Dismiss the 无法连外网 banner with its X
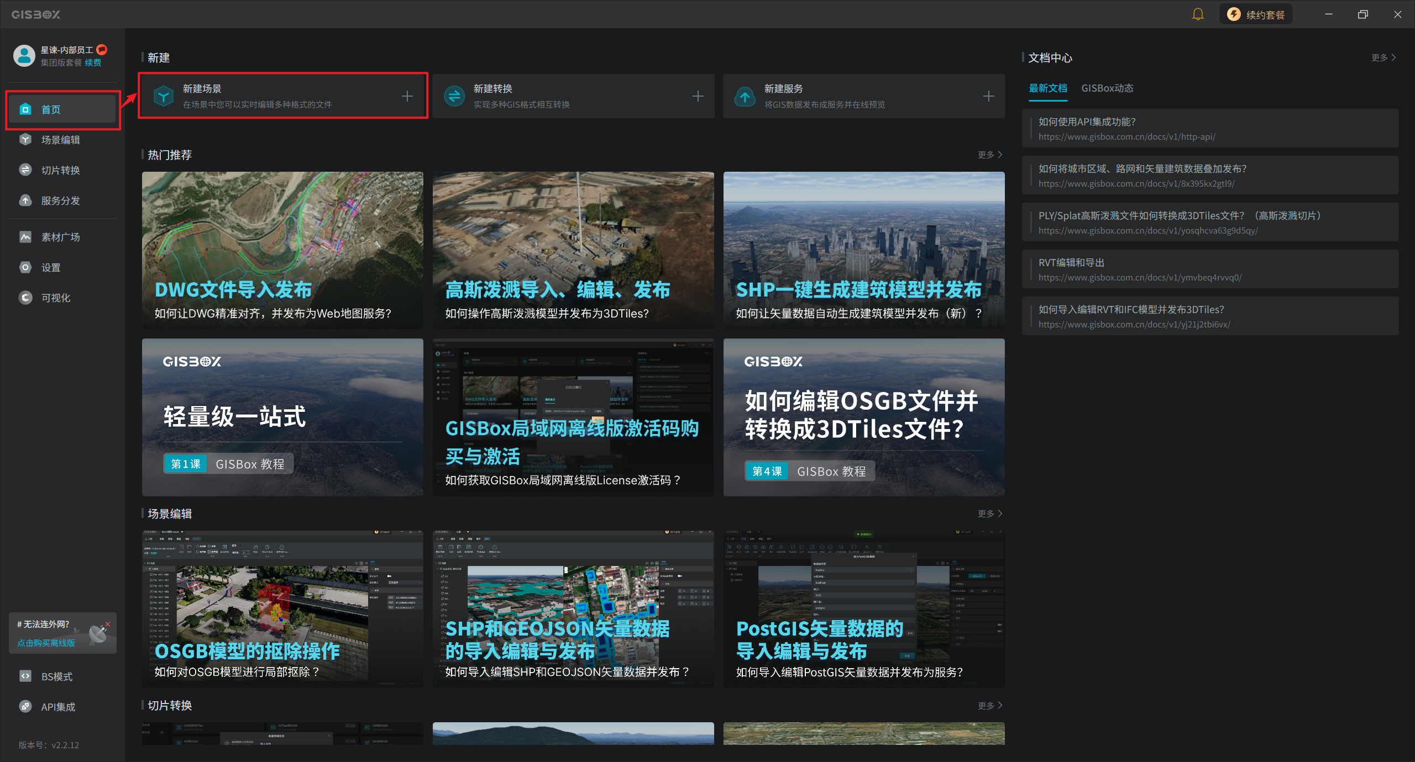This screenshot has height=762, width=1415. (x=108, y=624)
